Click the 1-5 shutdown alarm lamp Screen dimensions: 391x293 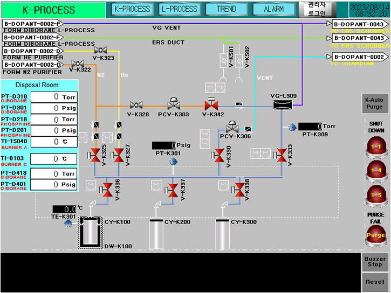[376, 196]
